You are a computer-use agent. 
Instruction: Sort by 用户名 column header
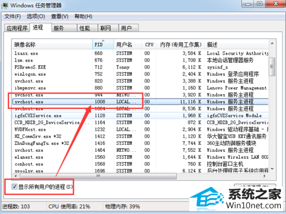128,45
